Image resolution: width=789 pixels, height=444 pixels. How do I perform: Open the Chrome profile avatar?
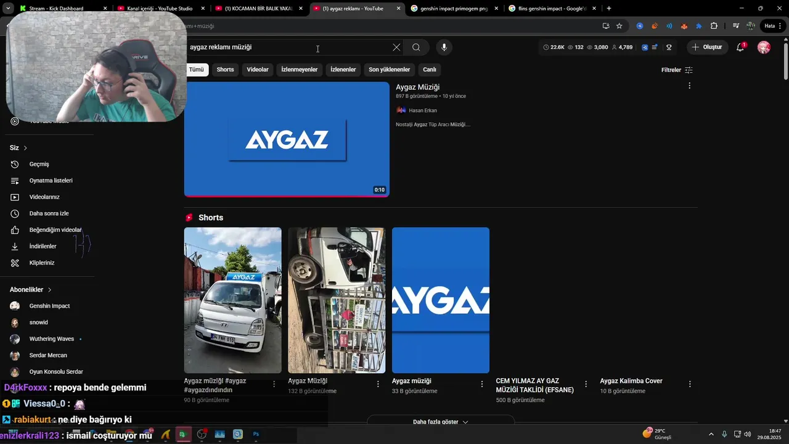pos(751,26)
